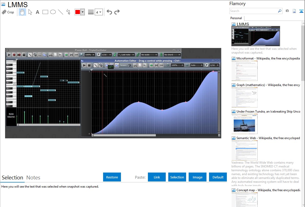Open the Automation Editor 100% zoom dropdown

177,65
